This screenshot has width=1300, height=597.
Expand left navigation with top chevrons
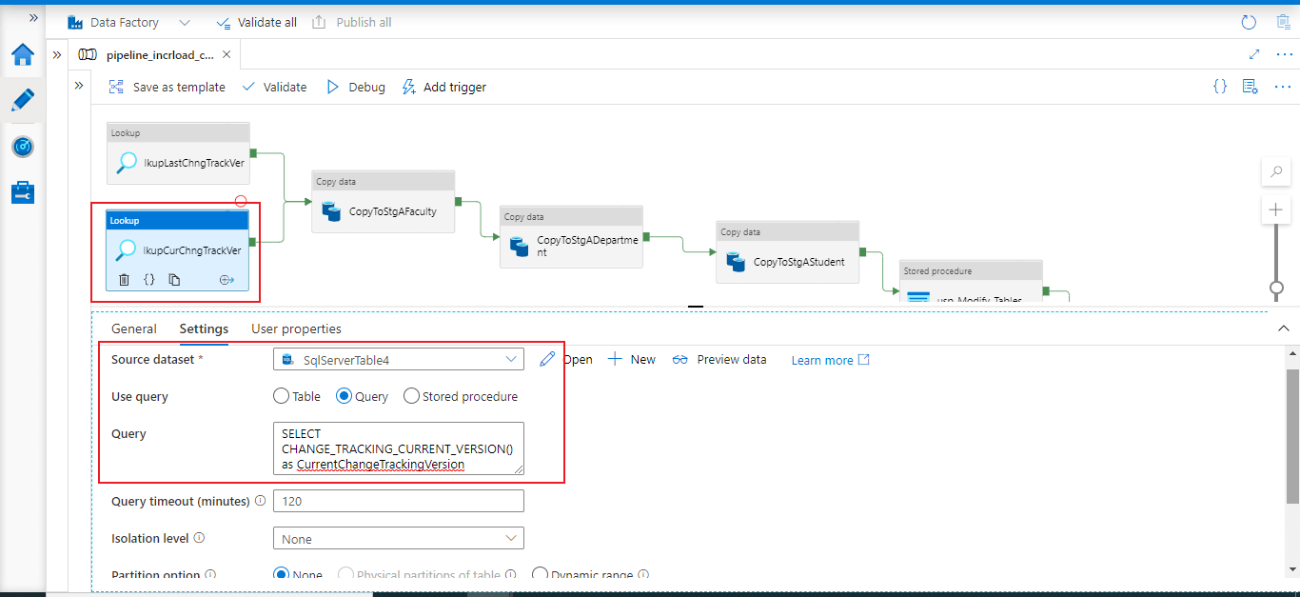[x=34, y=17]
